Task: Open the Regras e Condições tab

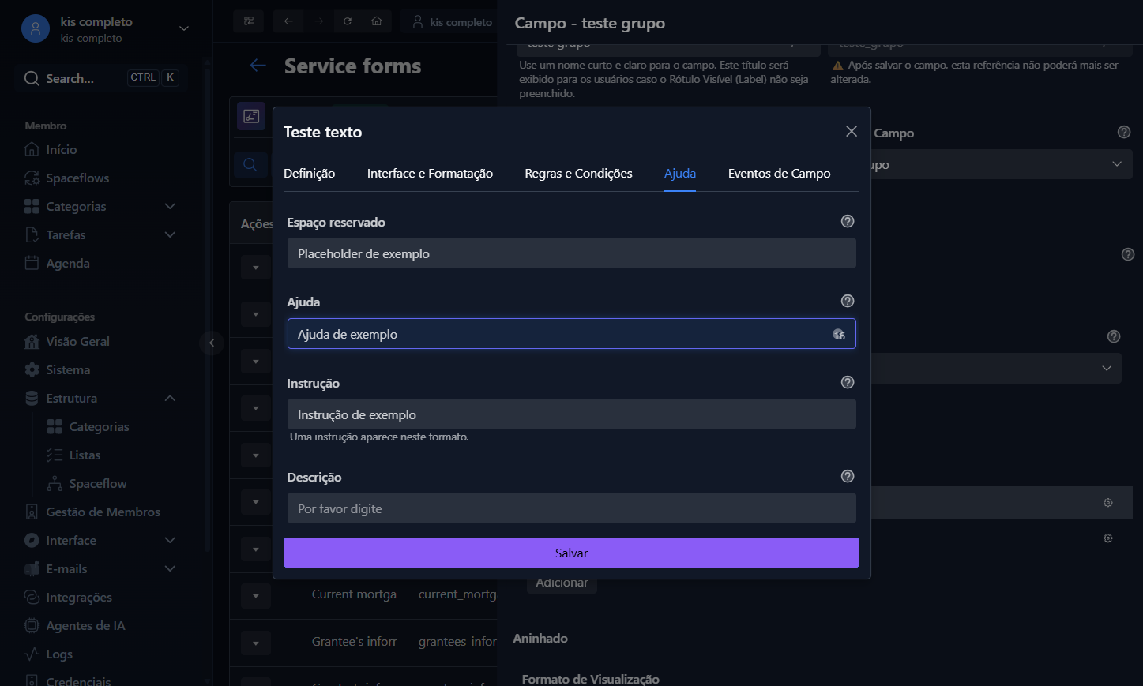Action: (578, 173)
